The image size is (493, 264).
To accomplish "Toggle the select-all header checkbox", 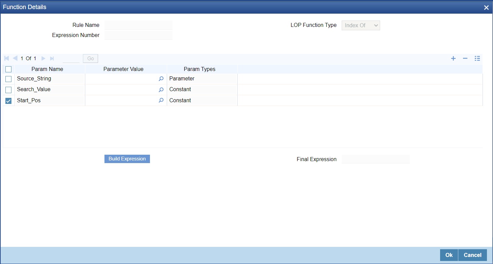I will pos(8,69).
